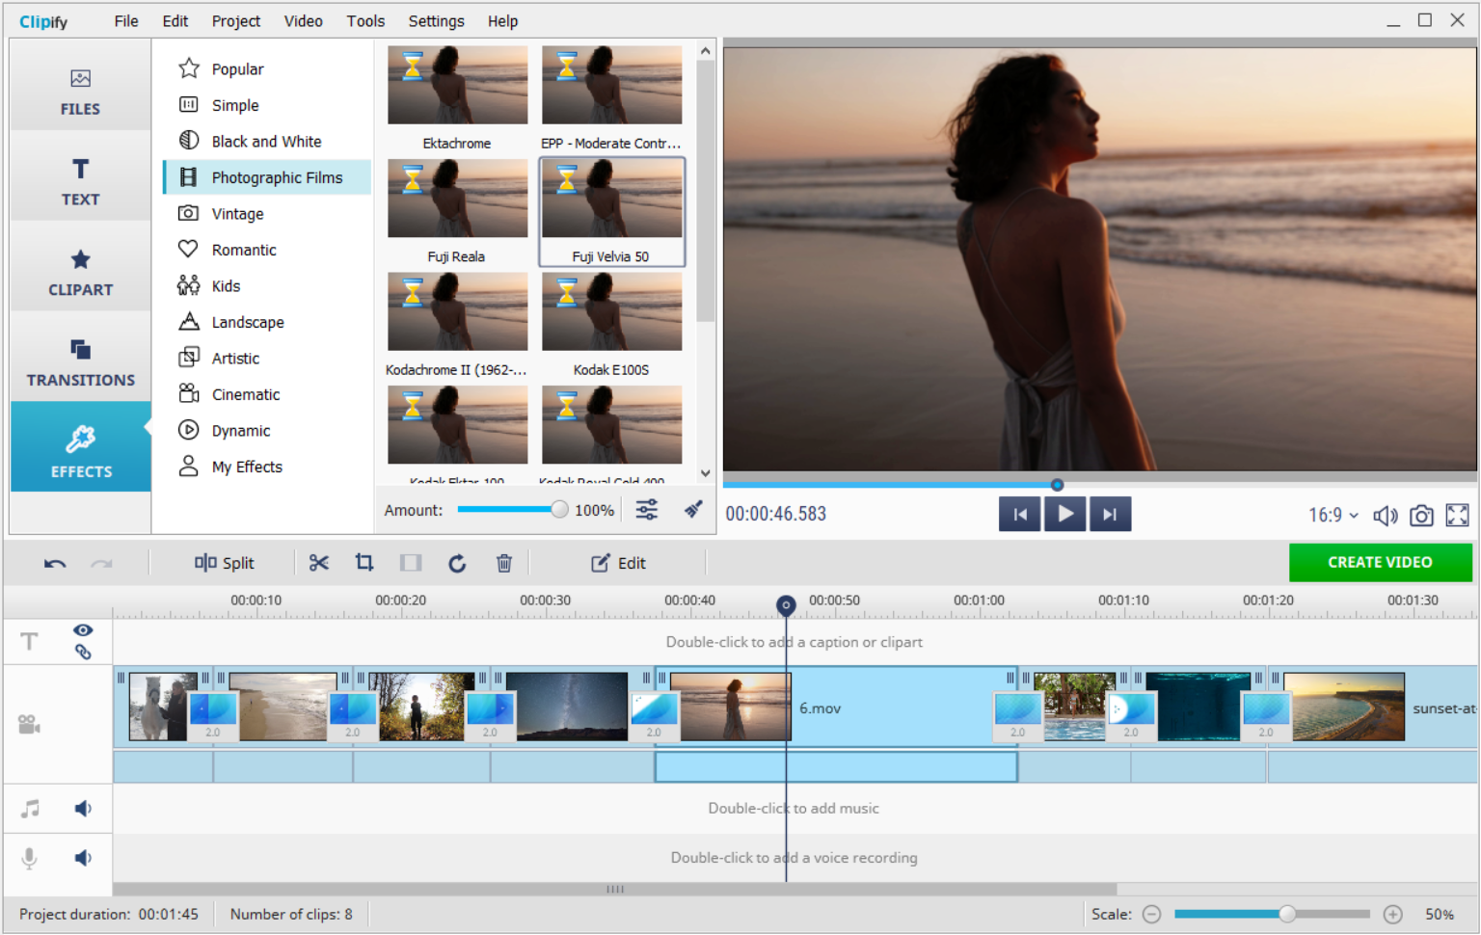Choose Black and White effects category

click(267, 141)
